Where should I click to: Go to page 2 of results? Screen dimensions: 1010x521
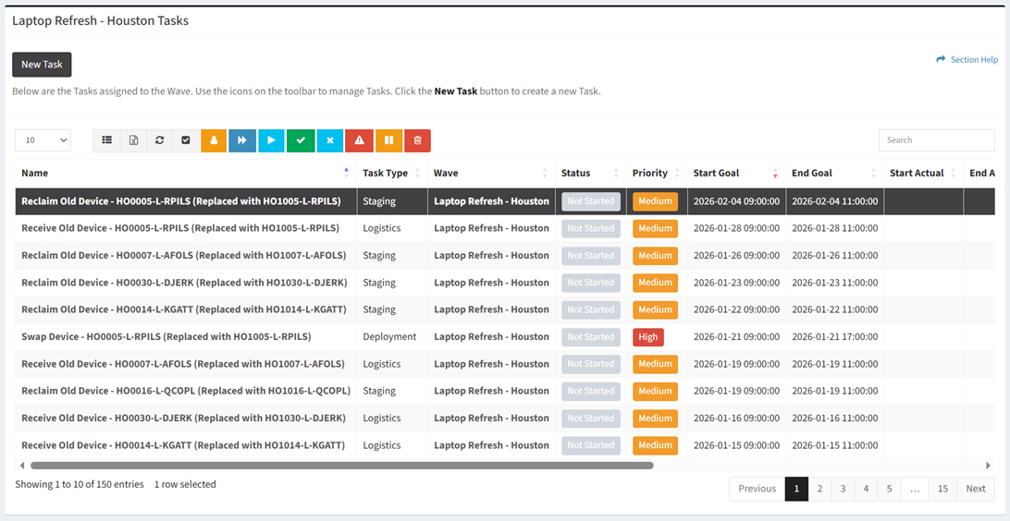(819, 489)
